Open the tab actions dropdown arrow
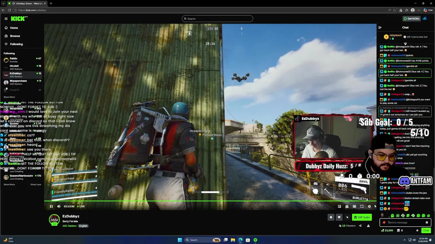435x244 pixels. (3, 3)
